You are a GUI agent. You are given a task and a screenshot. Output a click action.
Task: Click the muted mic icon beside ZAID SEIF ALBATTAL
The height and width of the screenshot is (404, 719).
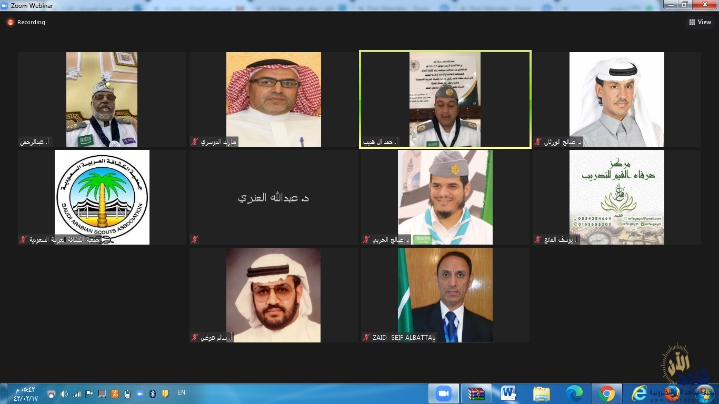click(366, 338)
